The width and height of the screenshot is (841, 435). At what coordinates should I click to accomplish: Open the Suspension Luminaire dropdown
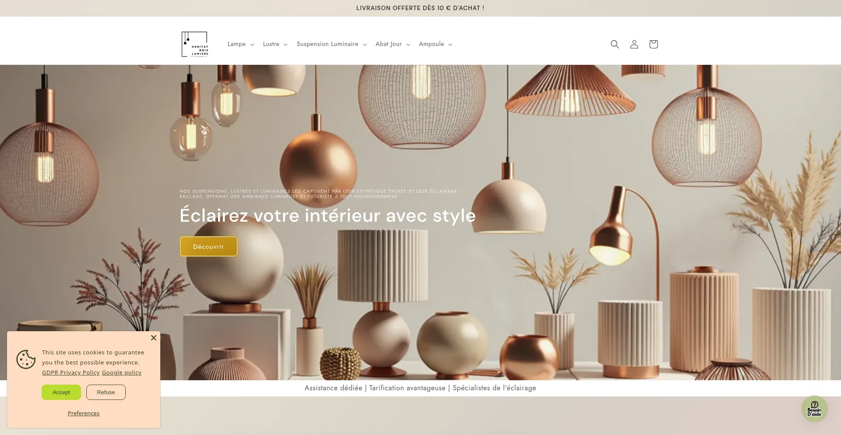point(331,44)
